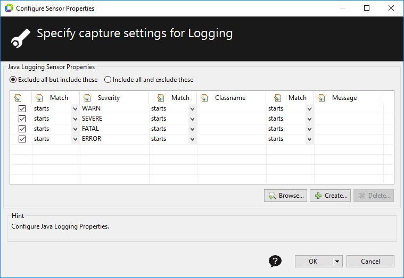Maximize the Configure Sensor Properties window
Viewport: 404px width, 278px height.
coord(367,8)
